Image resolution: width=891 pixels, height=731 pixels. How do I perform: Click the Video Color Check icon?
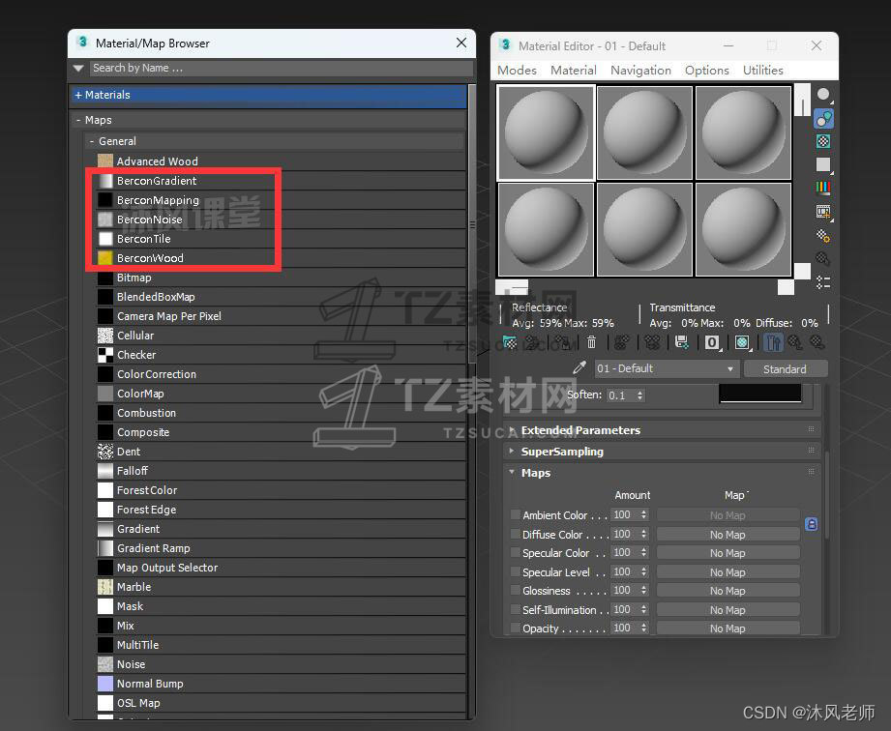[823, 188]
